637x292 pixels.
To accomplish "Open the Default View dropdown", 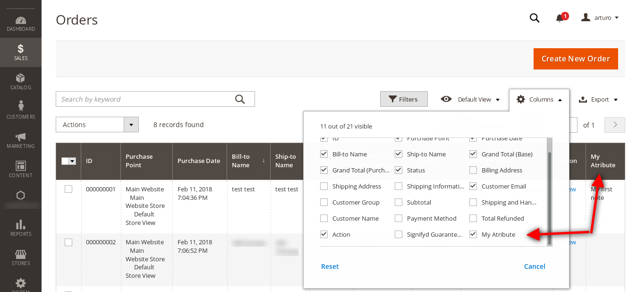I will click(x=470, y=99).
